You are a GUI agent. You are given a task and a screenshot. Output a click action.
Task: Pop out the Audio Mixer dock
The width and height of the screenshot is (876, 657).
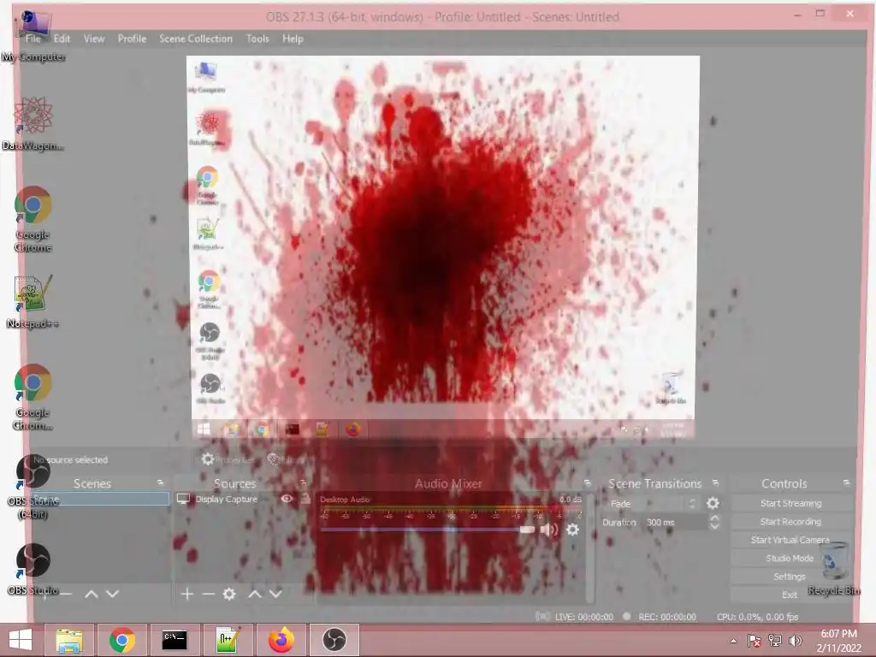tap(587, 482)
